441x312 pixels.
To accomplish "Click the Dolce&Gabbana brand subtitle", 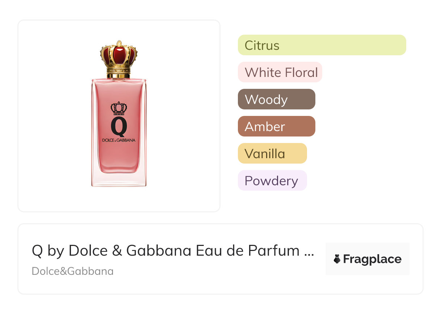I will tap(72, 271).
